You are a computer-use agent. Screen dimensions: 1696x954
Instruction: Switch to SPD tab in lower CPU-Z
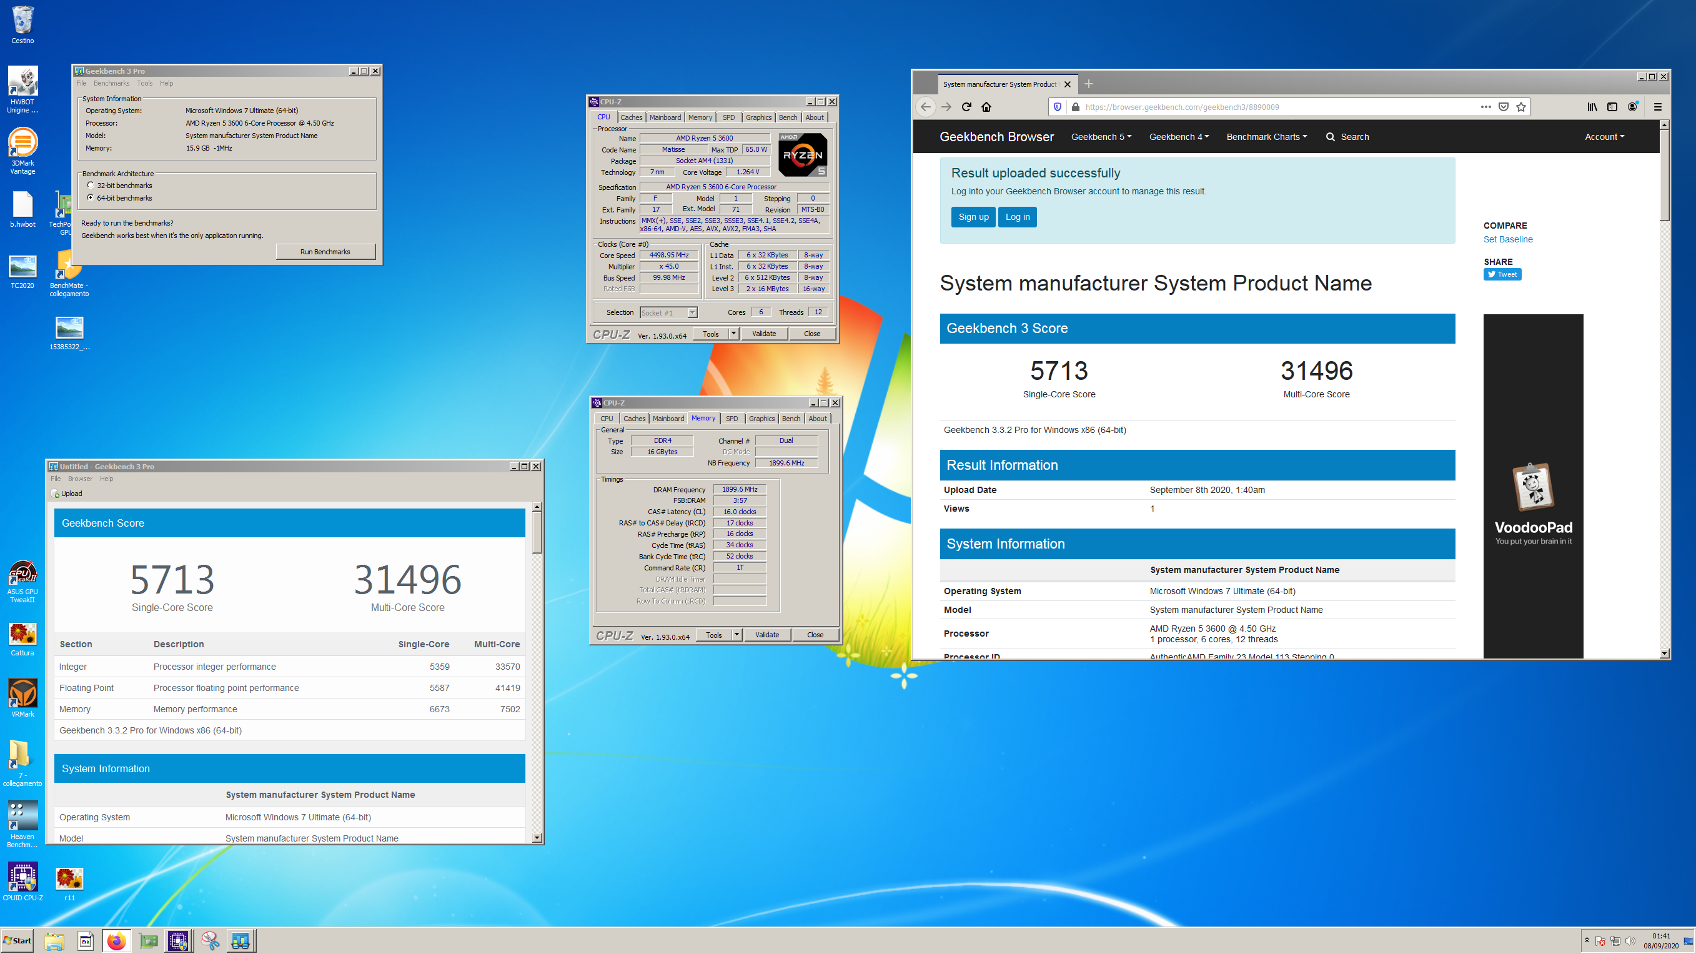(731, 418)
